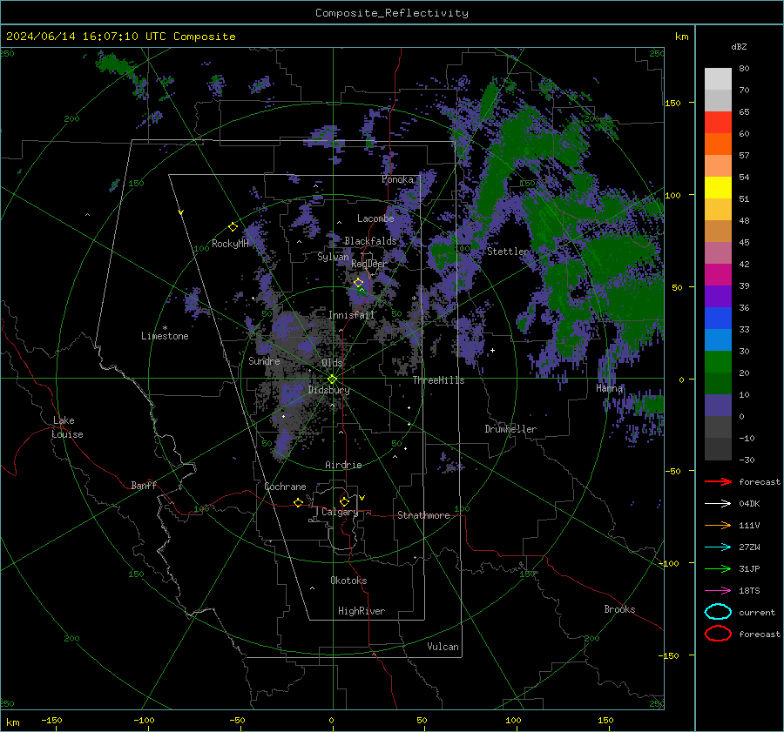The height and width of the screenshot is (732, 784).
Task: Click the Stettler town label
Action: click(508, 252)
